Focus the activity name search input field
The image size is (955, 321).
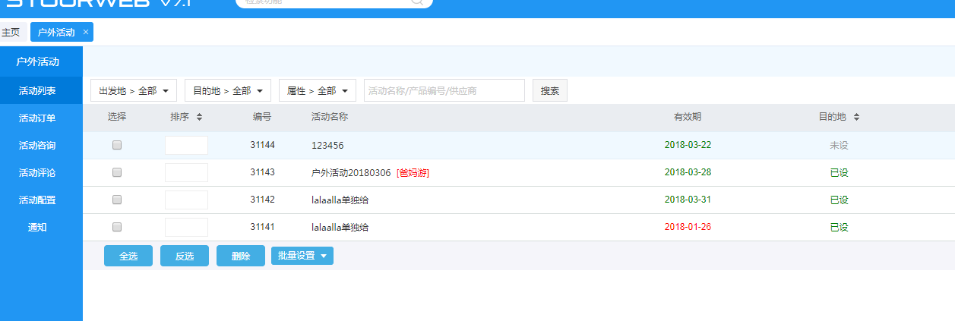444,90
